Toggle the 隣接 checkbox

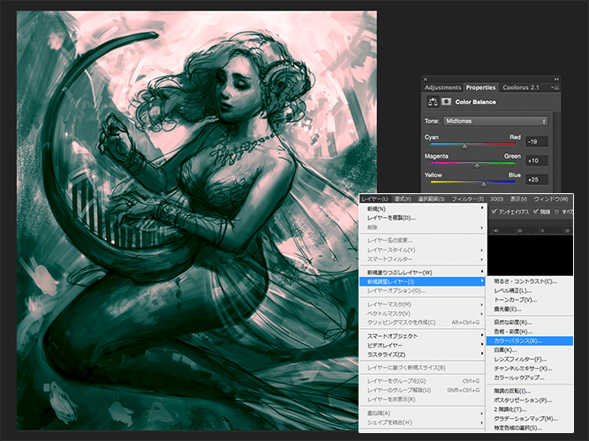(536, 212)
